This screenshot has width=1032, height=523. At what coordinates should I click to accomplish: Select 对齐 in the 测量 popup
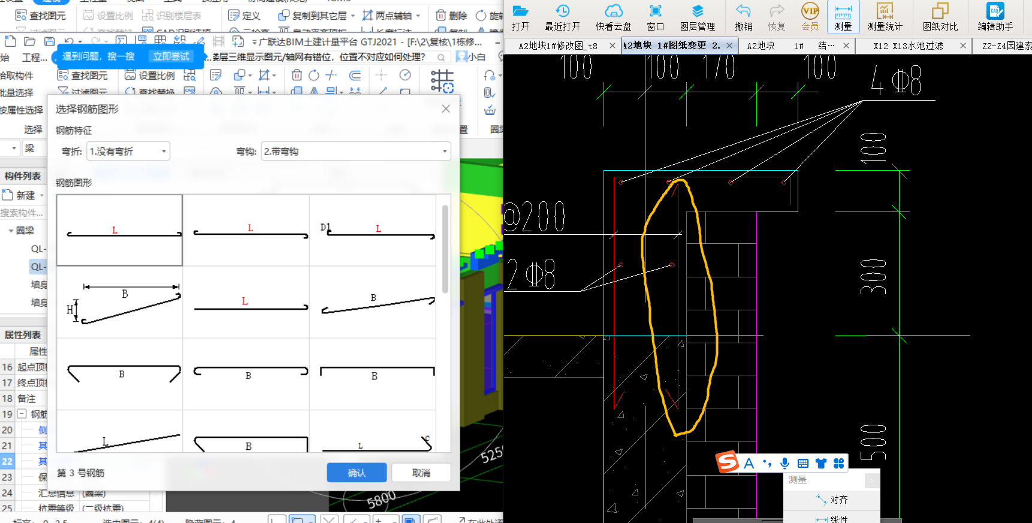[x=832, y=500]
